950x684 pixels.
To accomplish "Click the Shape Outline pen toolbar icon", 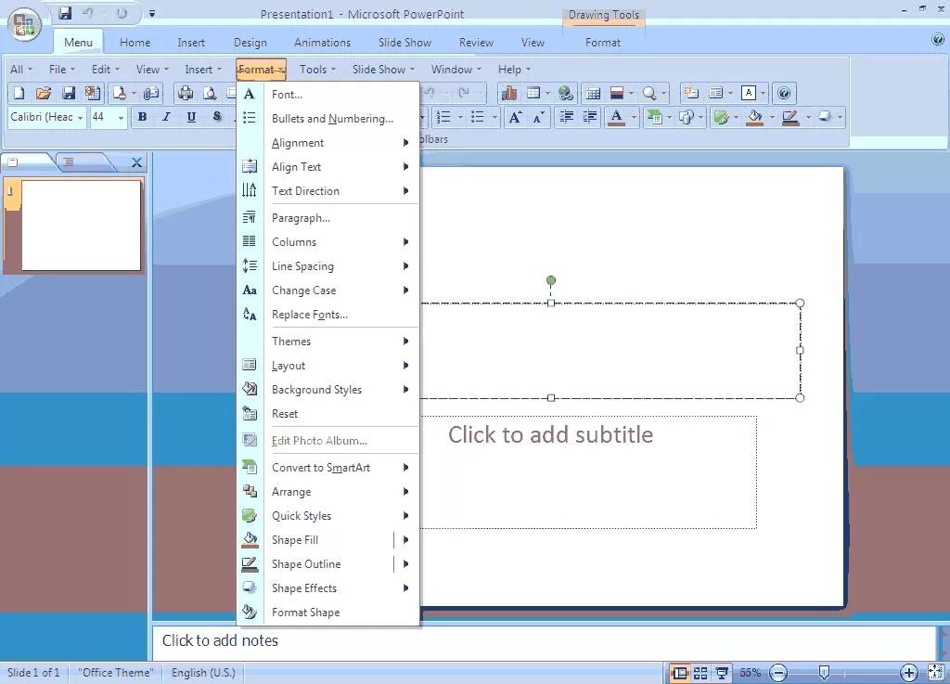I will point(790,117).
